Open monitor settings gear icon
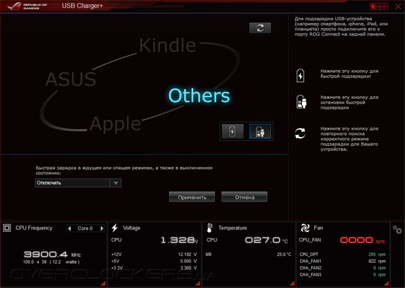 pyautogui.click(x=397, y=229)
